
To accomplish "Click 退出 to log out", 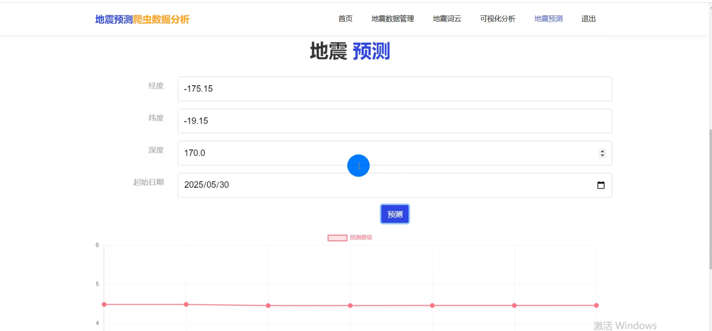I will [x=588, y=19].
